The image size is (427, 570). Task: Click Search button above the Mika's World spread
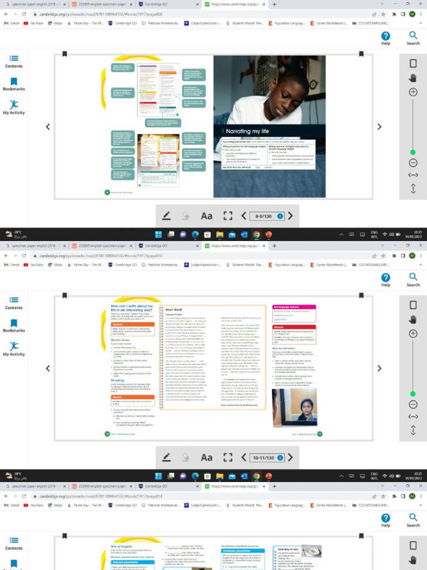(413, 279)
